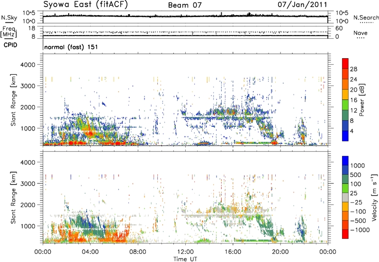Viewport: 379px width, 262px height.
Task: Click the '20:00' time axis tick label
Action: pos(280,252)
